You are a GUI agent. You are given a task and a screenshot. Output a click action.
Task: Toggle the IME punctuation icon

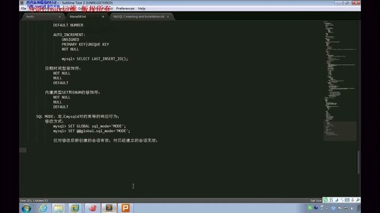click(x=342, y=200)
